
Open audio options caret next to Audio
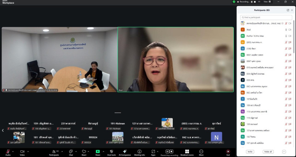13,151
